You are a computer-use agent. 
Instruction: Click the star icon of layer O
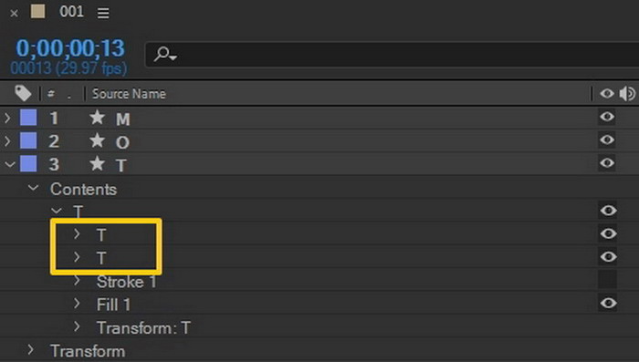97,141
